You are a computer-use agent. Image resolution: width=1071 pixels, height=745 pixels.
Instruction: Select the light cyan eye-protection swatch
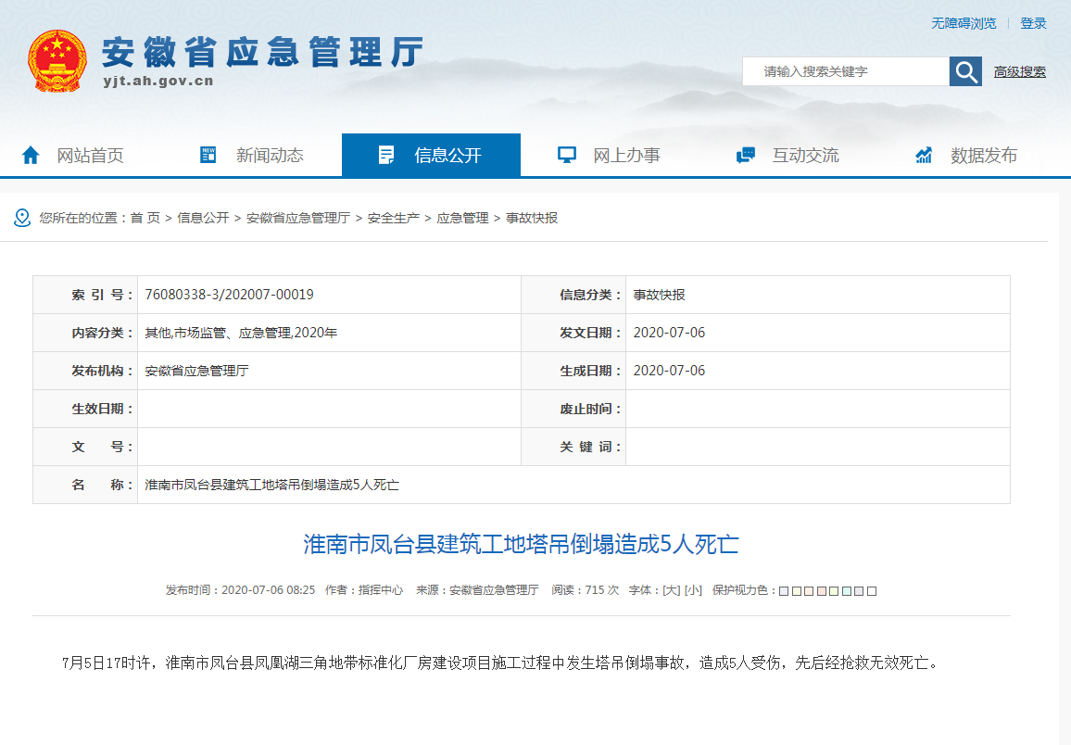(847, 591)
